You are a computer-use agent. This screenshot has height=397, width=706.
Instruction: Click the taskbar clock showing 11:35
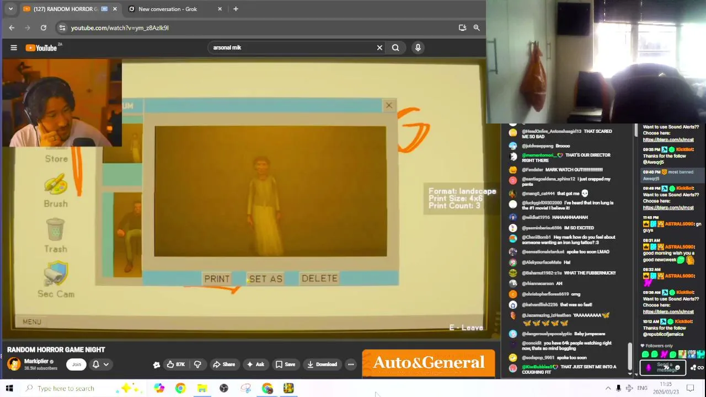pyautogui.click(x=666, y=388)
